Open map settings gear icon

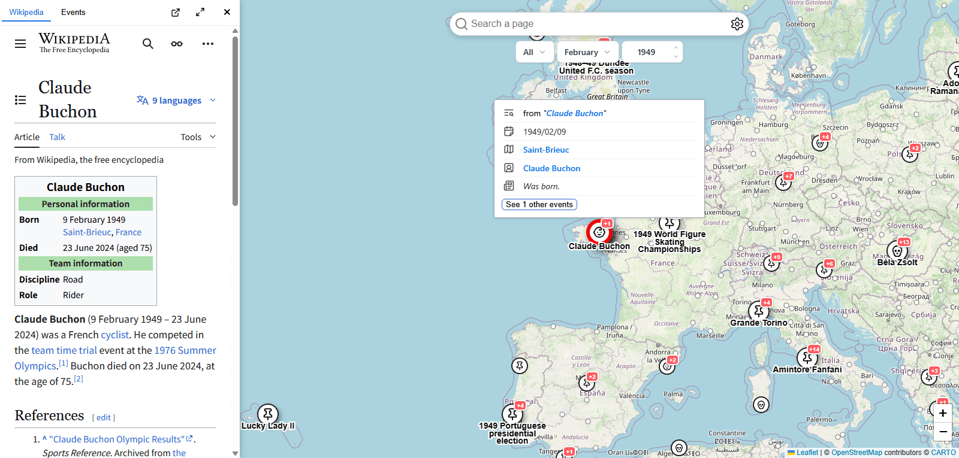click(737, 24)
